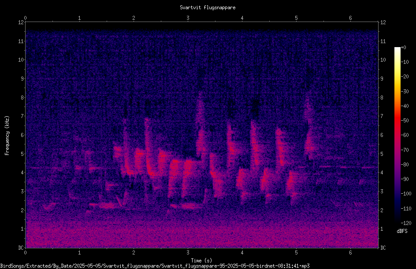Click the file path text at the bottom
This screenshot has height=269, width=416.
(x=155, y=266)
